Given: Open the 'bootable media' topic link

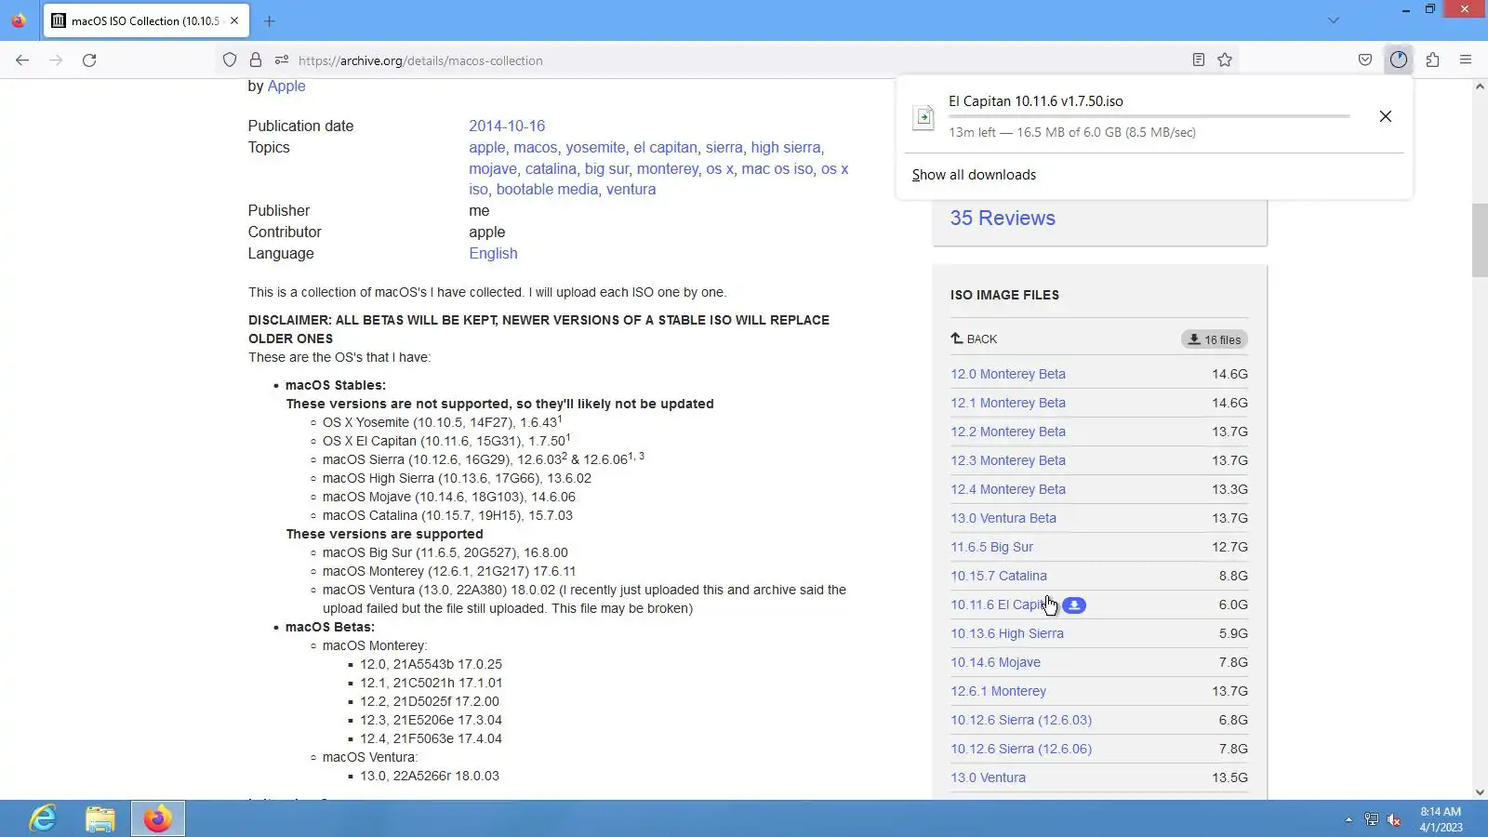Looking at the screenshot, I should coord(547,189).
